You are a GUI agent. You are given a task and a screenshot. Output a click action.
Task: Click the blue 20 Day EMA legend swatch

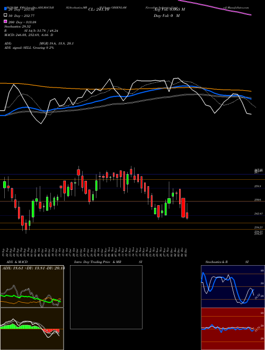[5, 10]
